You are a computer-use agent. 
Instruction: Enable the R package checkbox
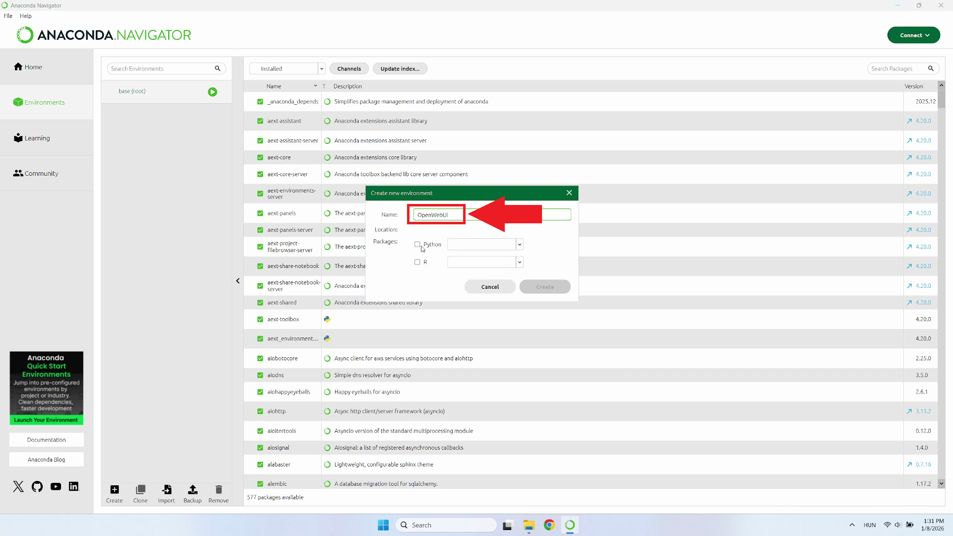pyautogui.click(x=417, y=262)
